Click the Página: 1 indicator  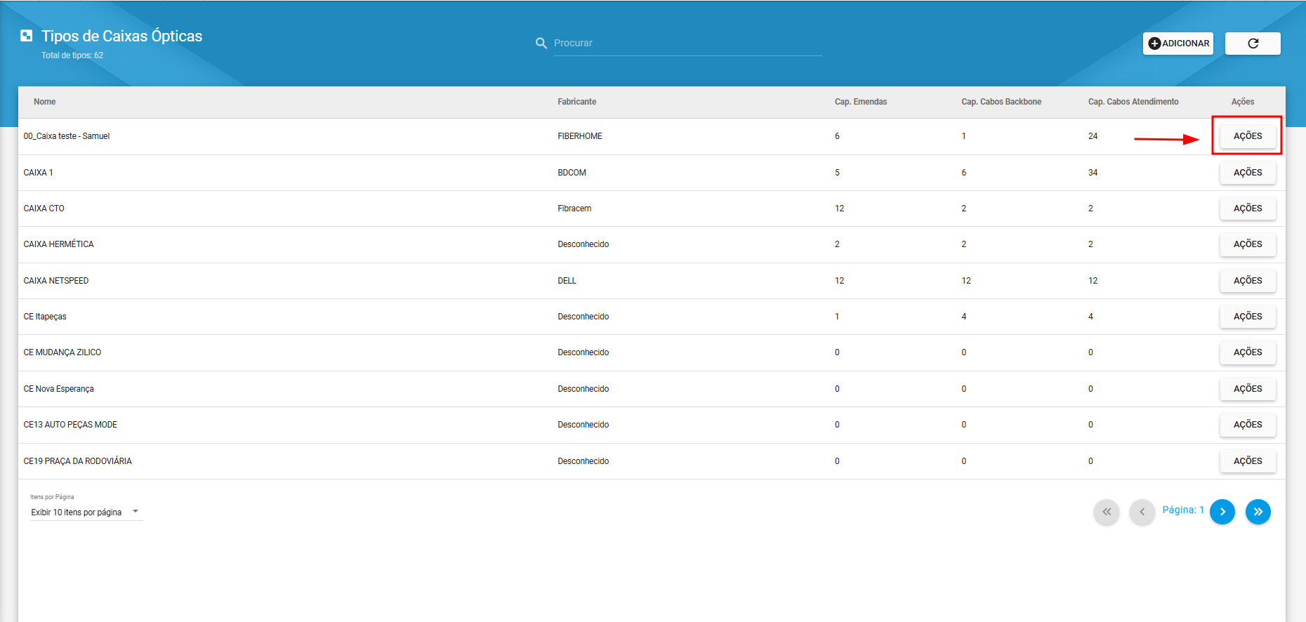point(1183,510)
